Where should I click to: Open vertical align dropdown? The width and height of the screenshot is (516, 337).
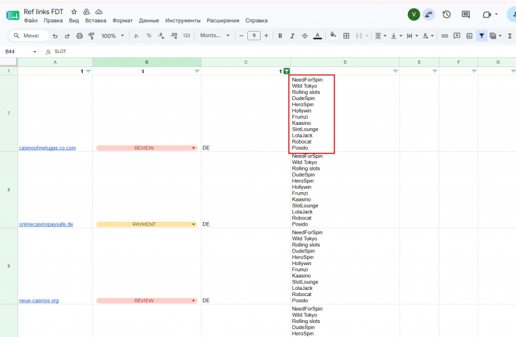coord(396,36)
